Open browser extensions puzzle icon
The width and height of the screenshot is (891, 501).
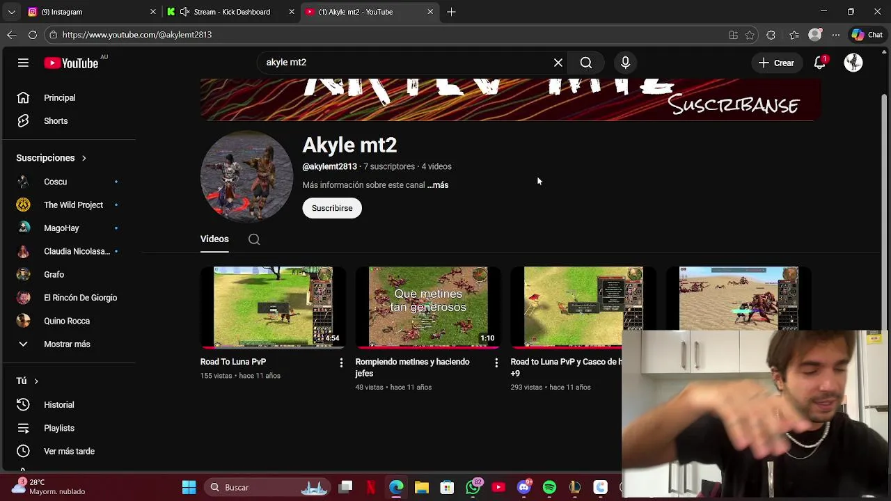pyautogui.click(x=771, y=35)
